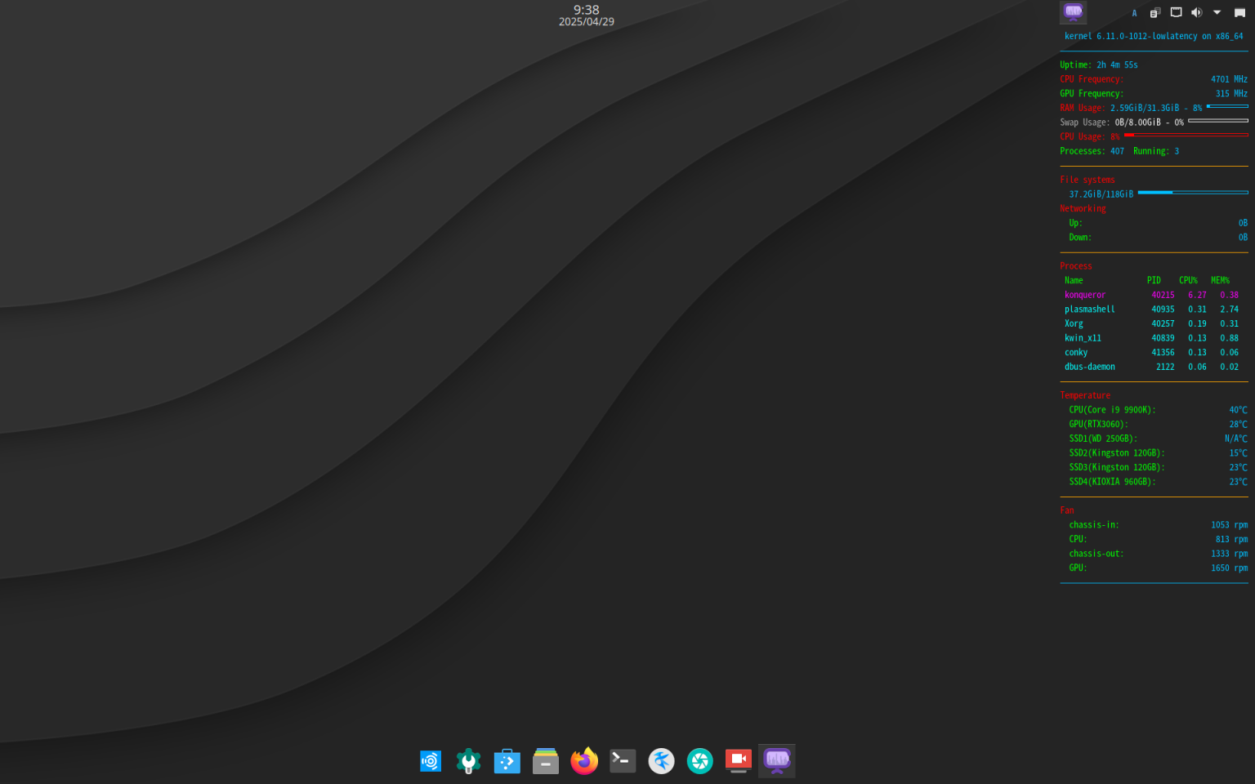This screenshot has height=784, width=1255.
Task: Open the teal camera shutter screenshot app
Action: coord(700,761)
